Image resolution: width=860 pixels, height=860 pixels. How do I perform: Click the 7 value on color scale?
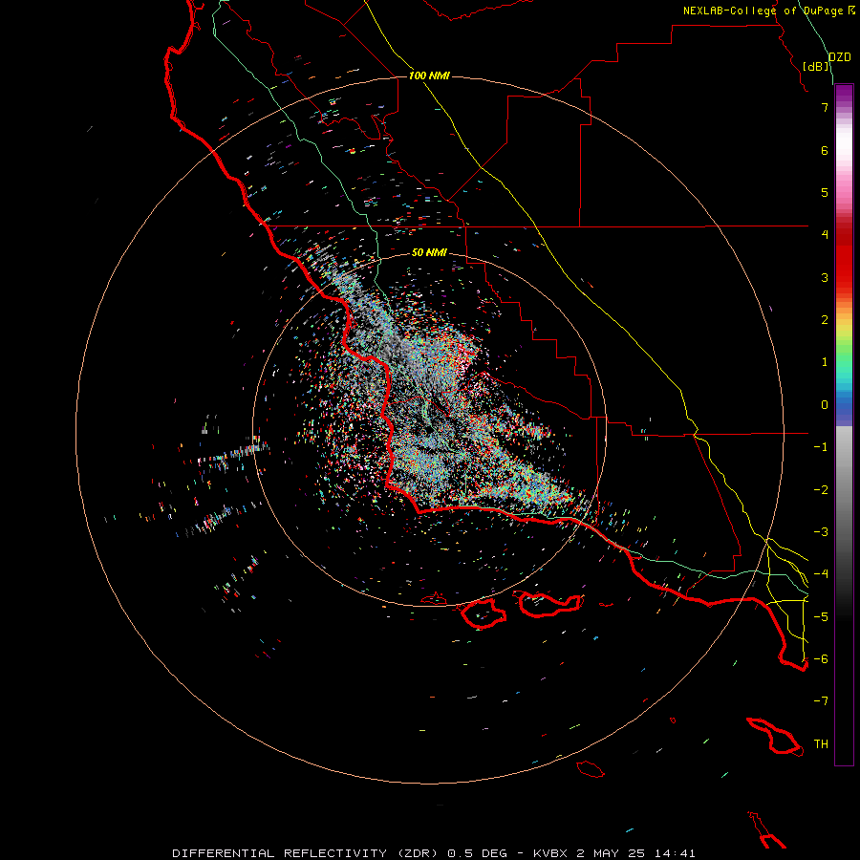[825, 107]
